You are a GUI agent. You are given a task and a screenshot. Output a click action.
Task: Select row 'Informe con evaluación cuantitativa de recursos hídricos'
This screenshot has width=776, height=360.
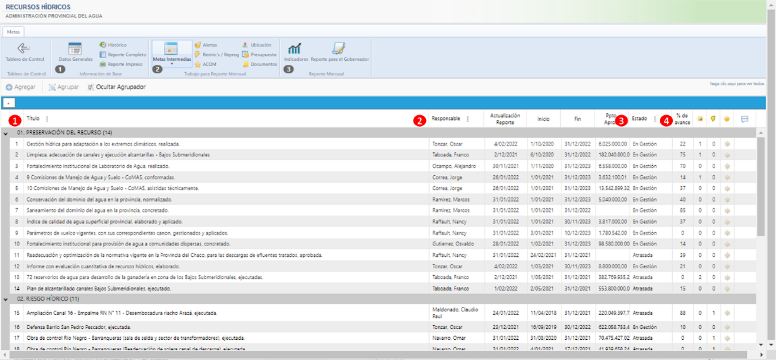click(379, 266)
